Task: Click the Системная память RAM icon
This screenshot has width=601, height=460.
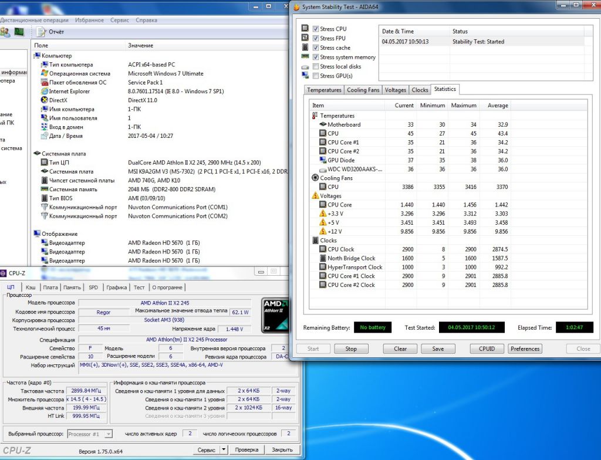Action: (45, 189)
